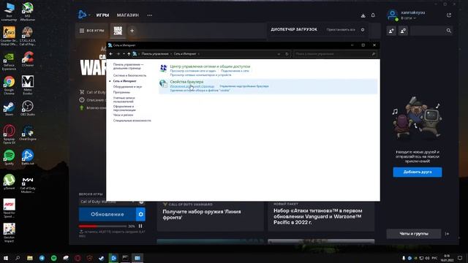468x263 pixels.
Task: Select Genshin Impact desktop icon
Action: (x=9, y=233)
